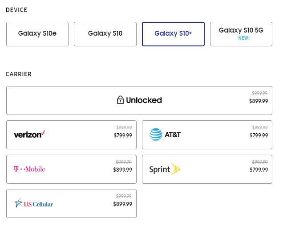Choose the Galaxy S10 device
This screenshot has height=230, width=287.
[x=105, y=33]
